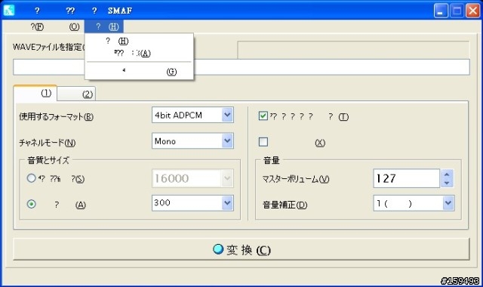Click the チャネルモード(N) label
The height and width of the screenshot is (287, 483).
pos(47,143)
